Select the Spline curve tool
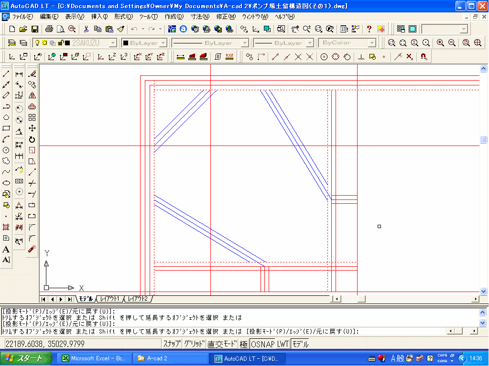Image resolution: width=489 pixels, height=366 pixels. click(6, 172)
